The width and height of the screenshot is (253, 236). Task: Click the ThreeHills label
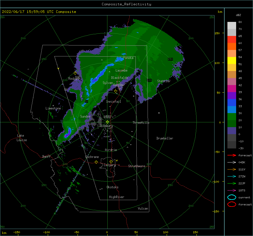coord(141,123)
